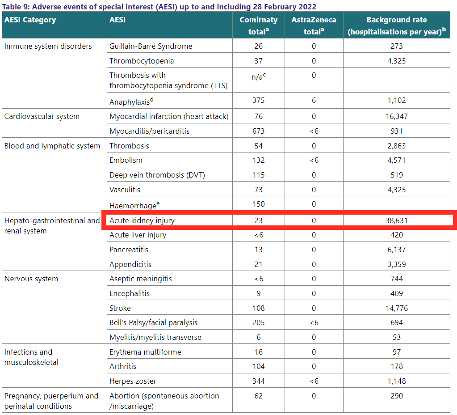Click the Anaphylaxis row label
This screenshot has width=457, height=415.
[131, 101]
